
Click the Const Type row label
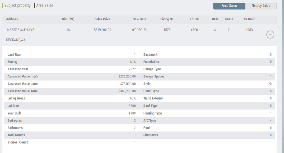(x=151, y=91)
